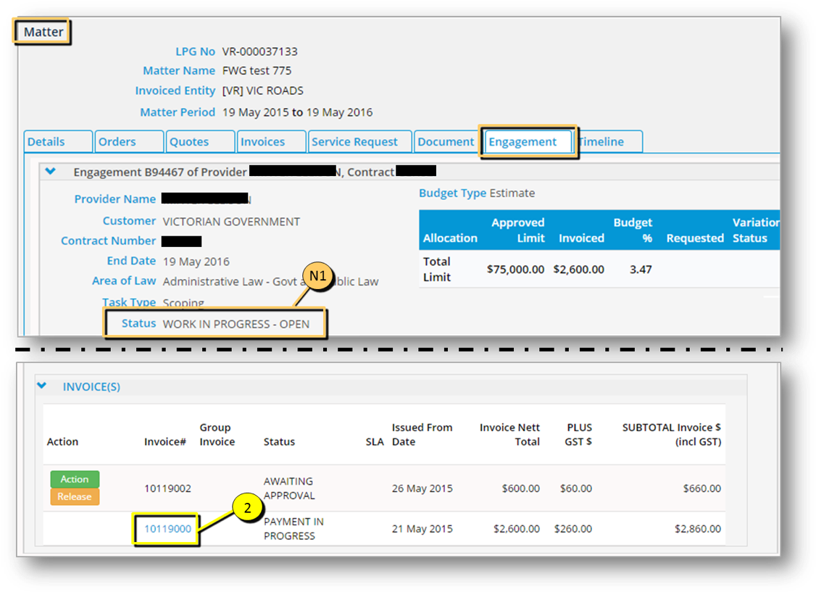Click the green Action button

[75, 479]
